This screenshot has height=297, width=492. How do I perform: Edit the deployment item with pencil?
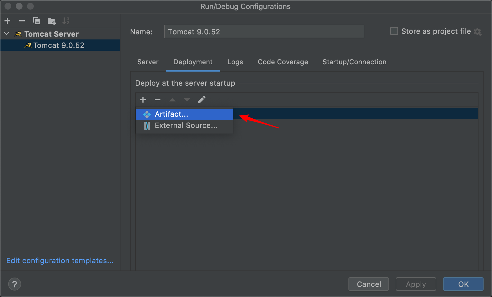[x=202, y=99]
